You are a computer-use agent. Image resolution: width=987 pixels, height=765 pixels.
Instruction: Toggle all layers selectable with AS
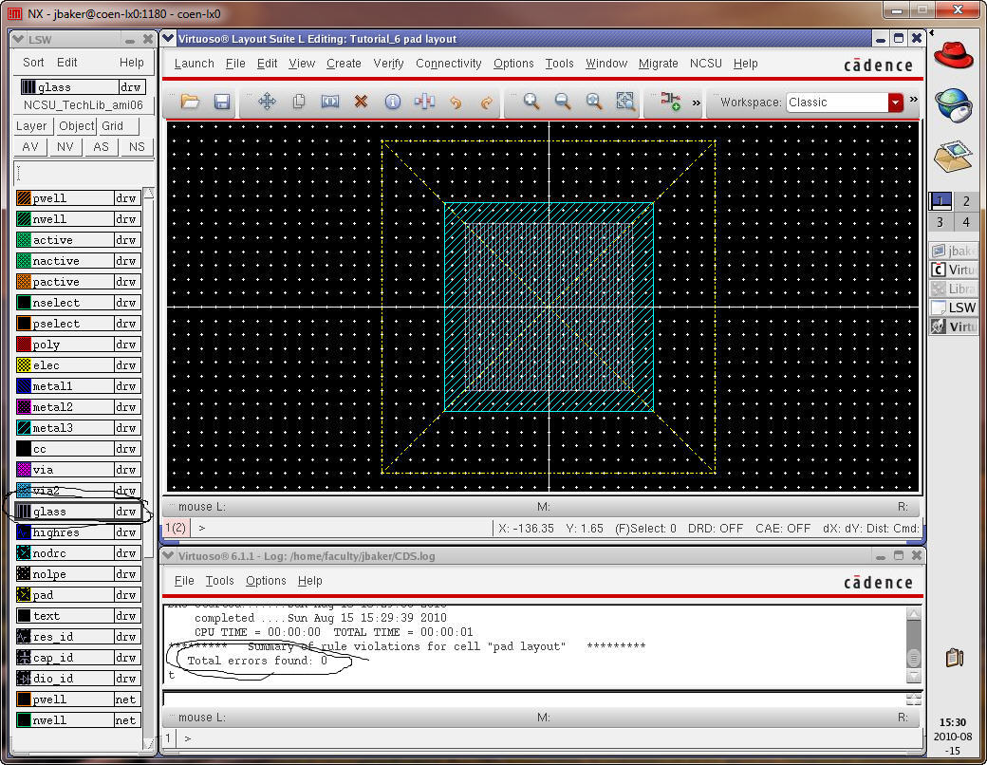(101, 146)
